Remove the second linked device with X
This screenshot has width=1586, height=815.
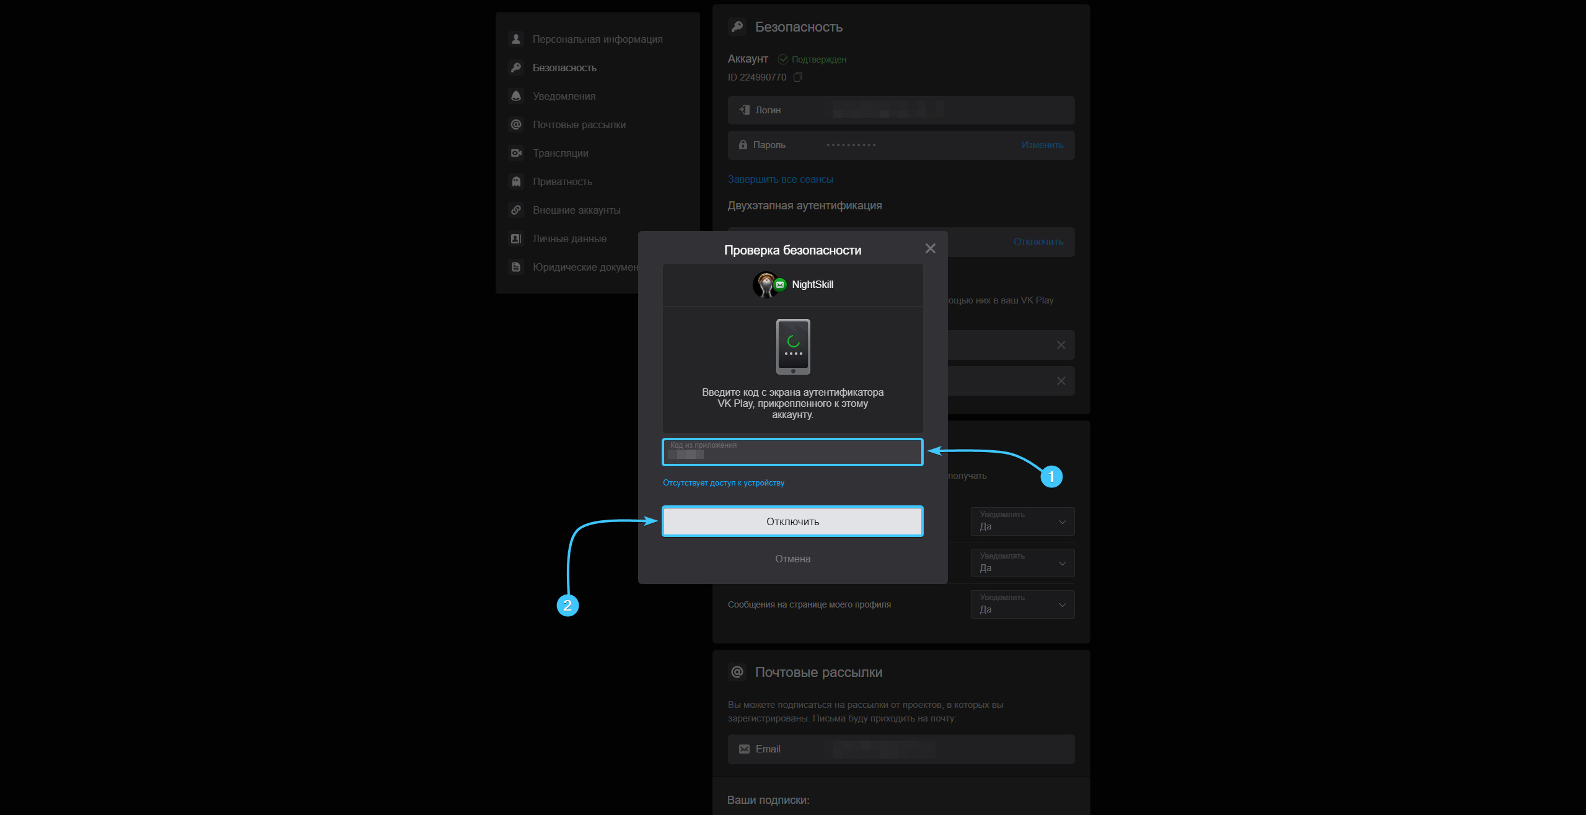(x=1061, y=381)
